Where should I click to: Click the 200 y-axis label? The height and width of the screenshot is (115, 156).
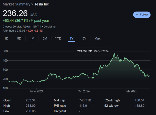pos(5,79)
